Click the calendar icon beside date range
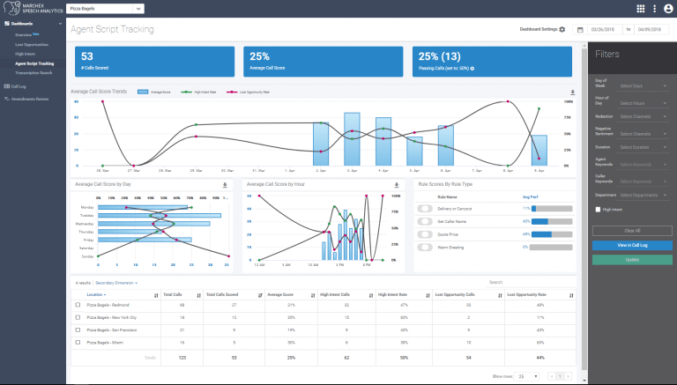677x385 pixels. [580, 29]
